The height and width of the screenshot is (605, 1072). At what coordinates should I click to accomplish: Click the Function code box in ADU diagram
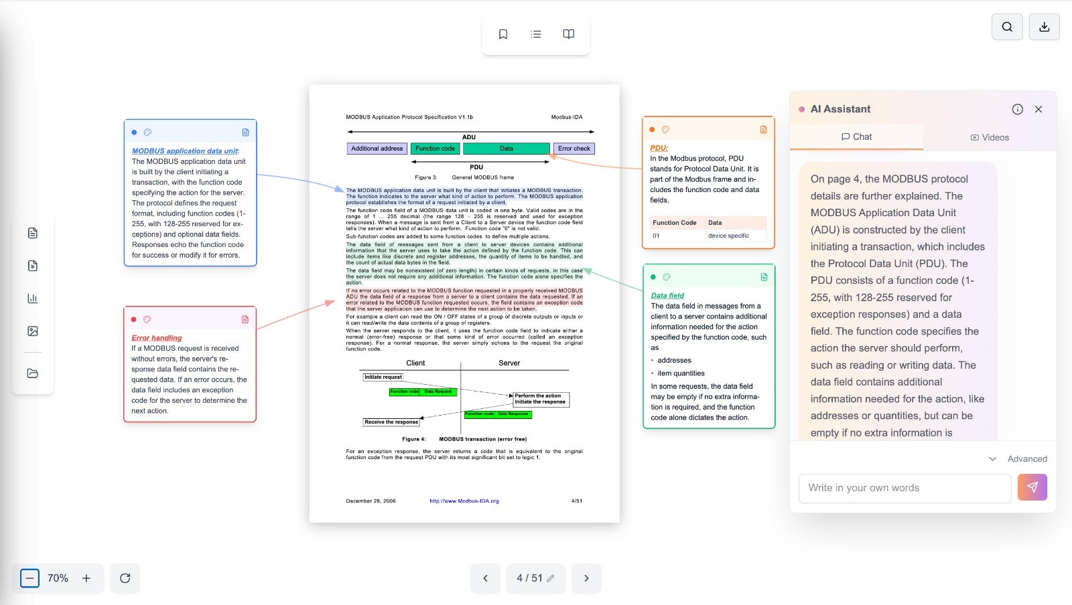point(435,149)
